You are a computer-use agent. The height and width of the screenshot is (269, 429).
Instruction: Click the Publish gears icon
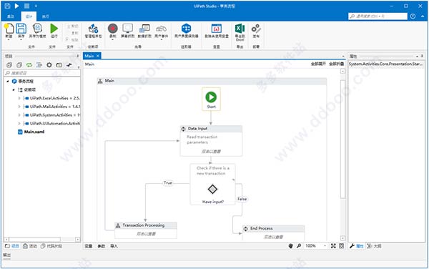[x=256, y=29]
